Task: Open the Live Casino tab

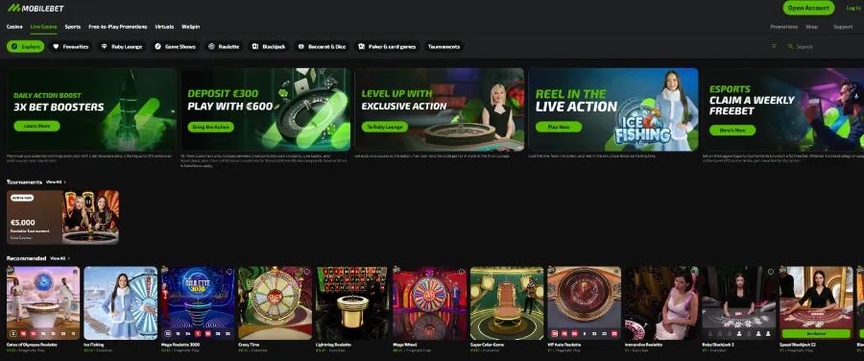Action: (43, 27)
